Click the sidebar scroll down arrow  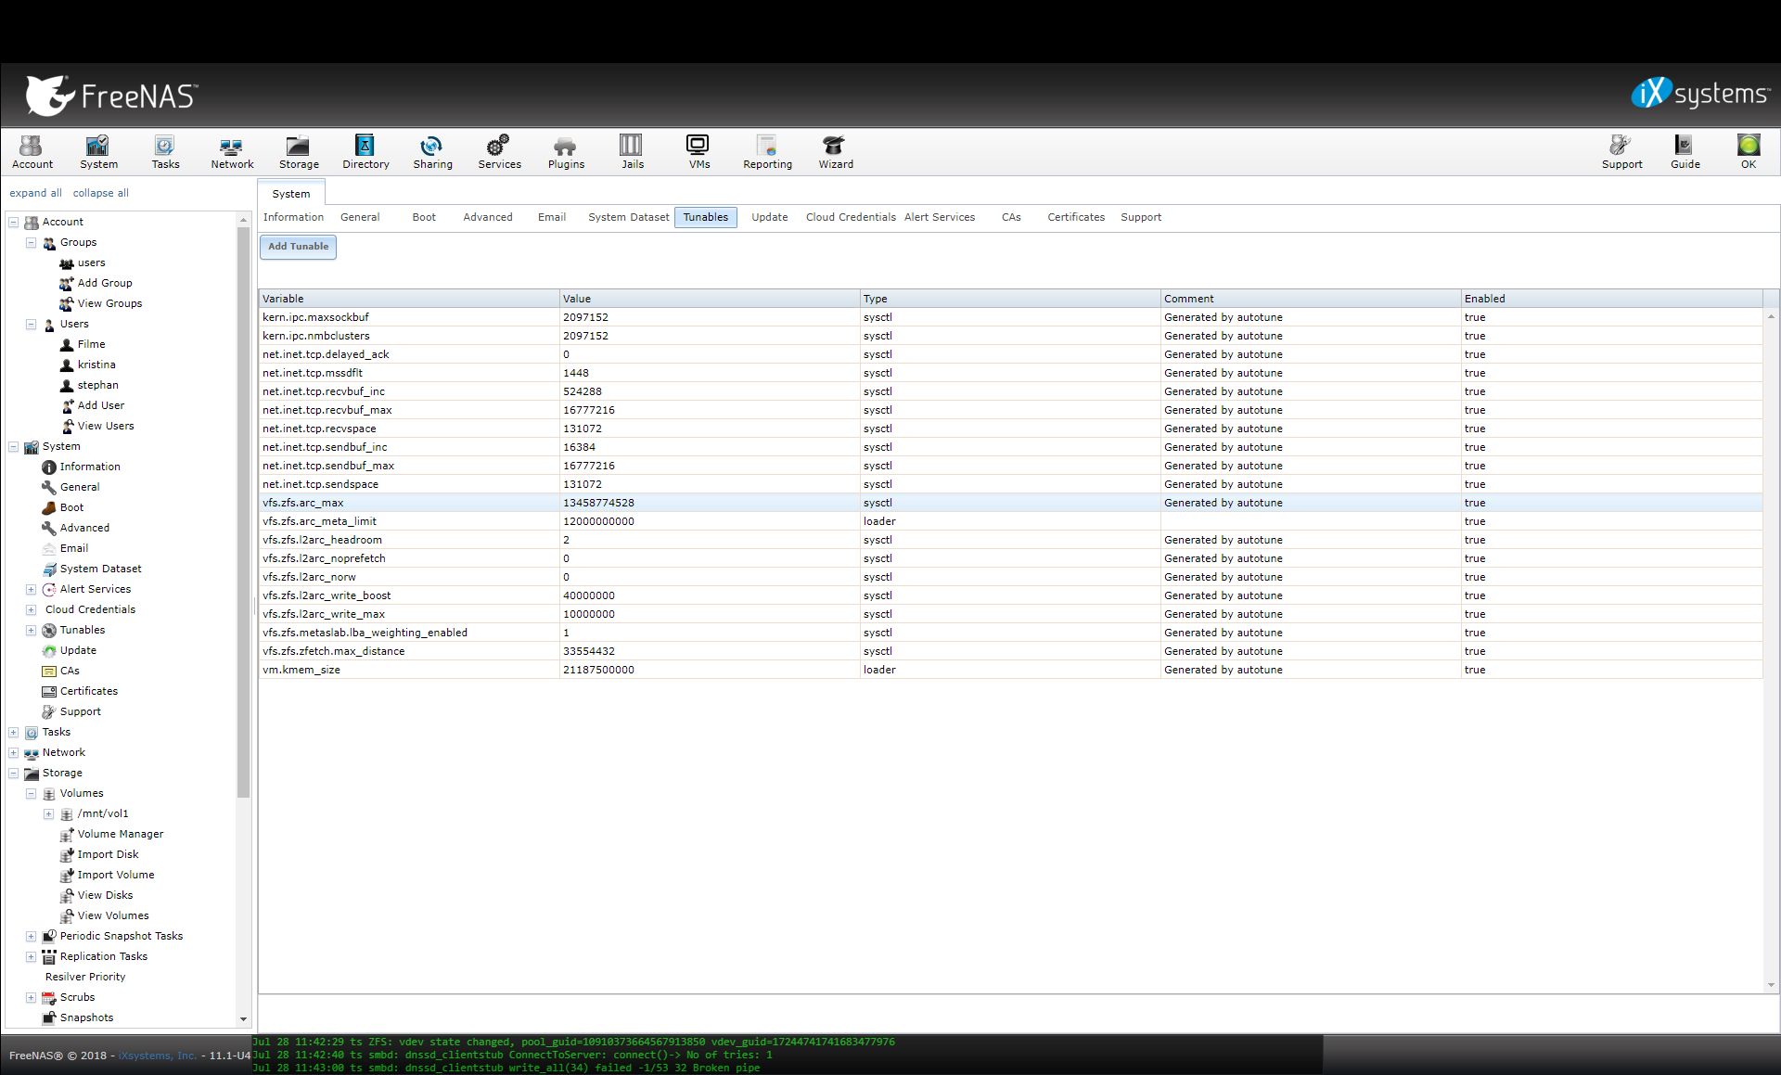(x=243, y=1018)
